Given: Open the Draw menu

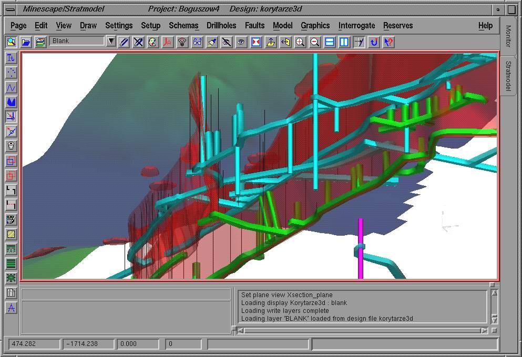Looking at the screenshot, I should (x=88, y=26).
